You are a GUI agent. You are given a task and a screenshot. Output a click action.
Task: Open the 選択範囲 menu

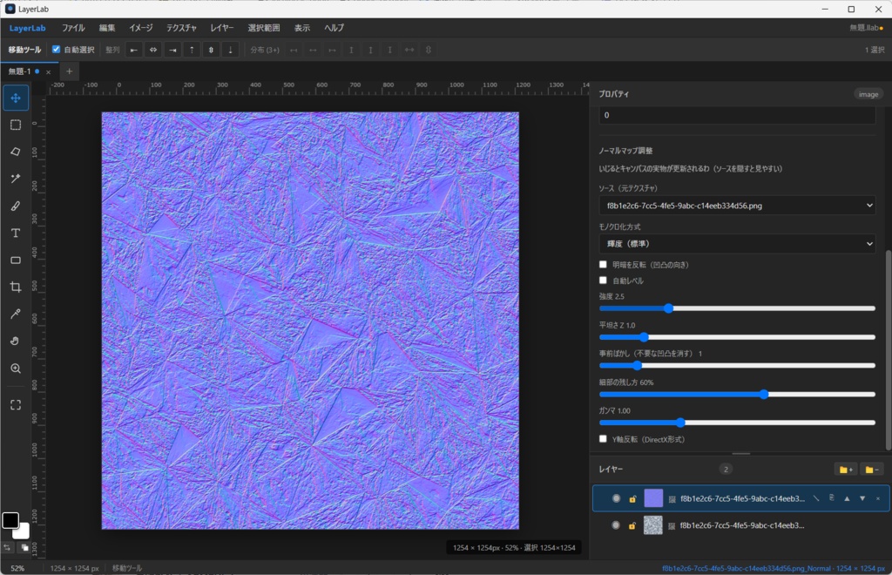tap(264, 28)
